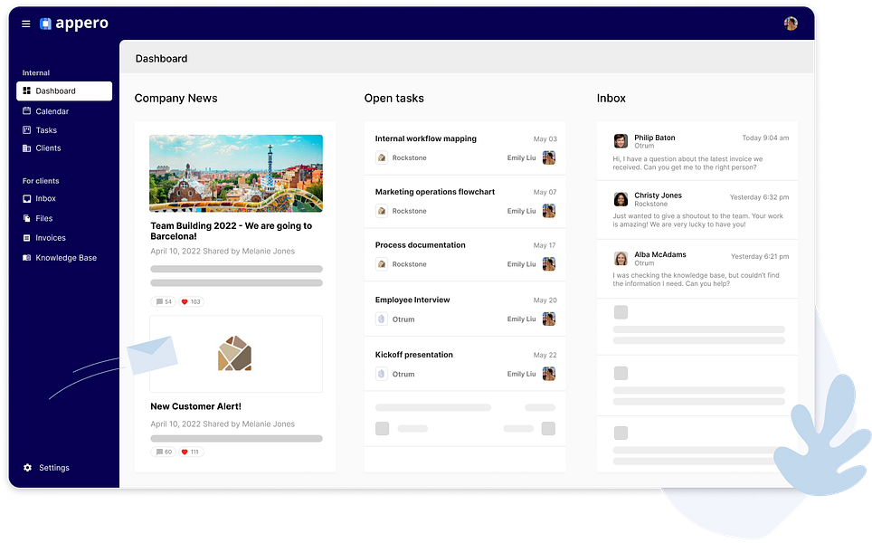872x543 pixels.
Task: Select the Dashboard menu item
Action: point(56,90)
